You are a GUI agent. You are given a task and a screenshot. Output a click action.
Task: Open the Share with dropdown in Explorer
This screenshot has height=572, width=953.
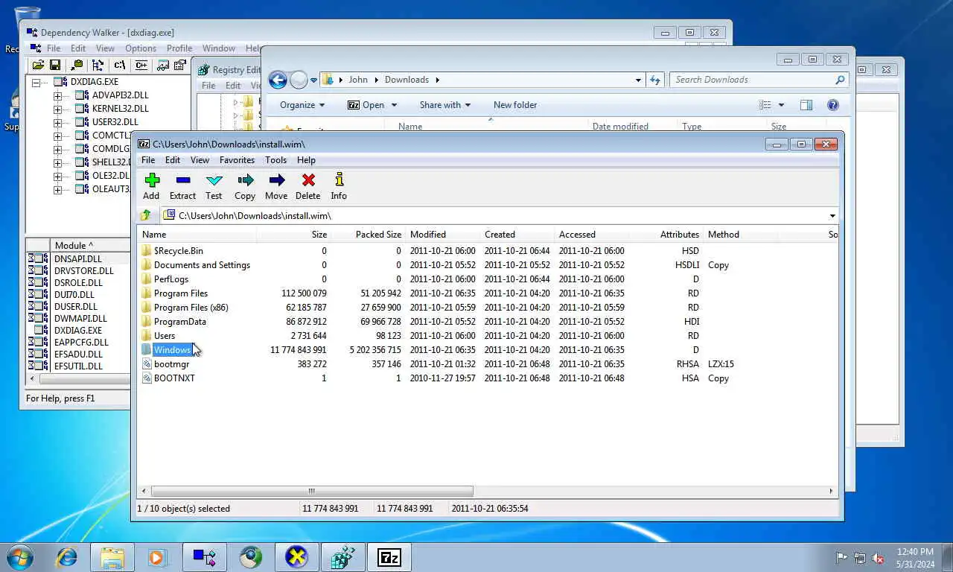tap(445, 105)
